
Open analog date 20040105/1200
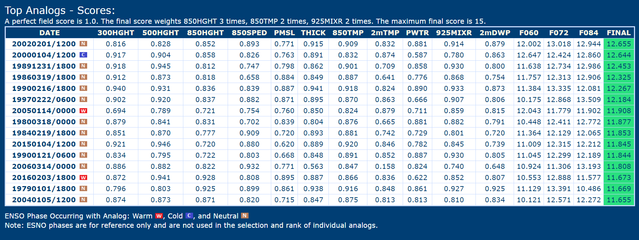44,200
